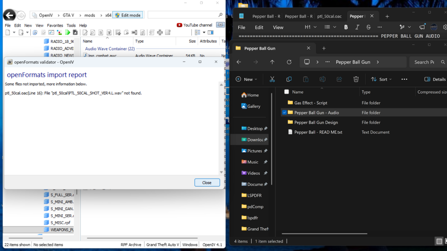Expand chevron after Pepper Ball Gun breadcrumb
The height and width of the screenshot is (251, 447).
378,62
